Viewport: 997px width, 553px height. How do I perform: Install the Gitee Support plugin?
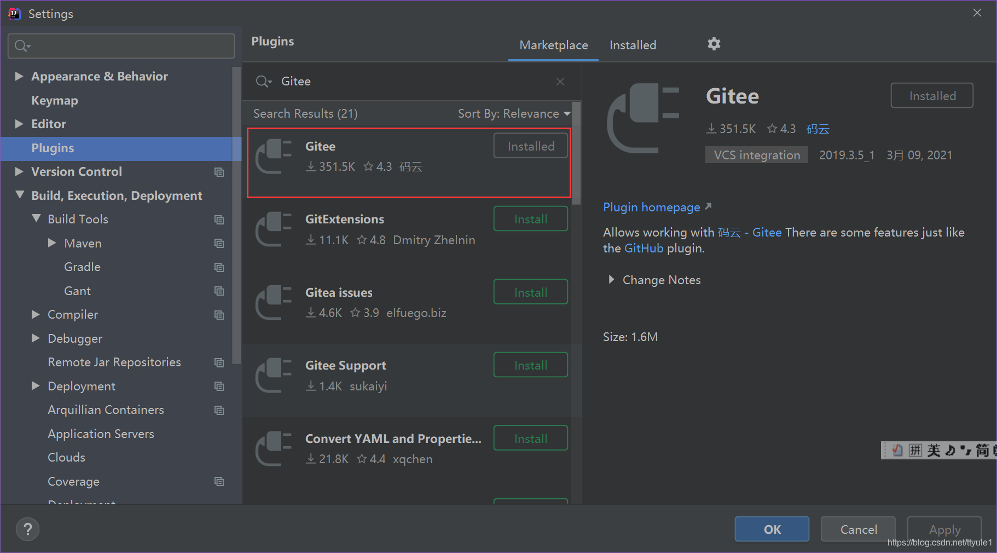coord(531,365)
